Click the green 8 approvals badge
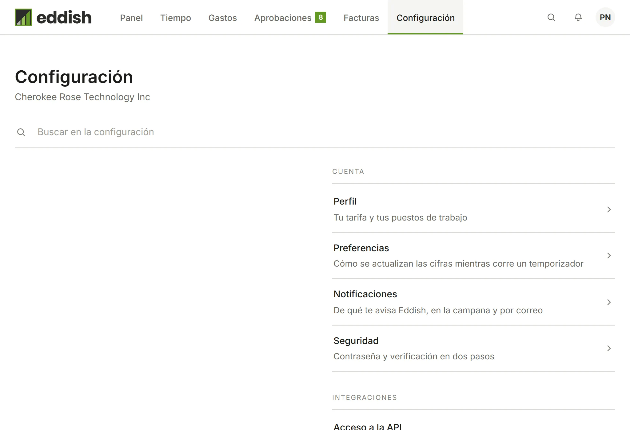 [x=321, y=17]
